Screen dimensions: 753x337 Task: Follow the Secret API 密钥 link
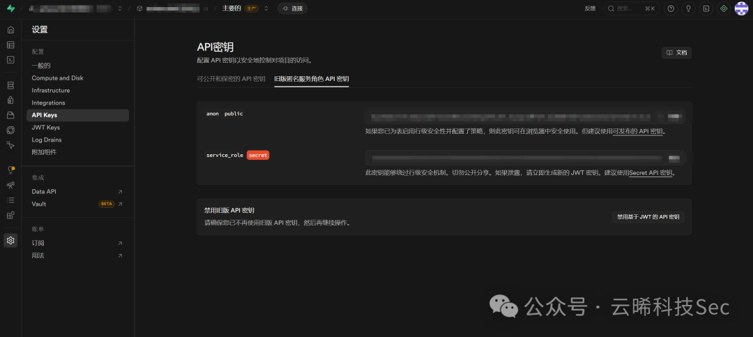[651, 172]
